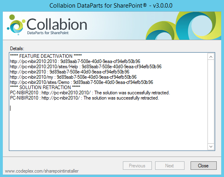This screenshot has height=177, width=224.
Task: Click the vertical scrollbar track in Details
Action: (x=211, y=102)
